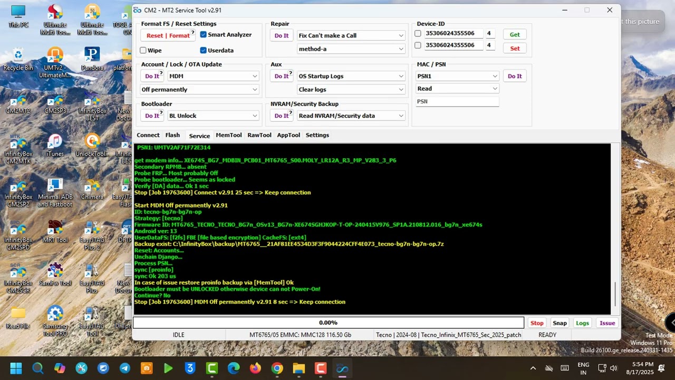This screenshot has width=675, height=380.
Task: Switch to the Service tab
Action: (x=199, y=136)
